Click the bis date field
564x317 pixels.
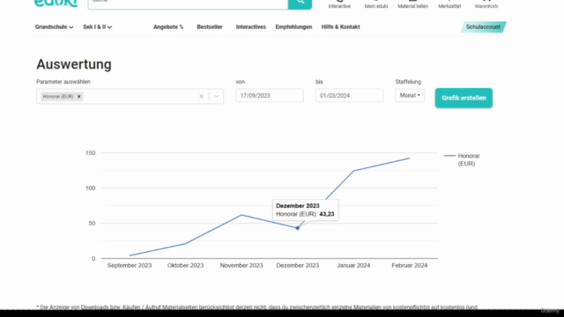349,96
